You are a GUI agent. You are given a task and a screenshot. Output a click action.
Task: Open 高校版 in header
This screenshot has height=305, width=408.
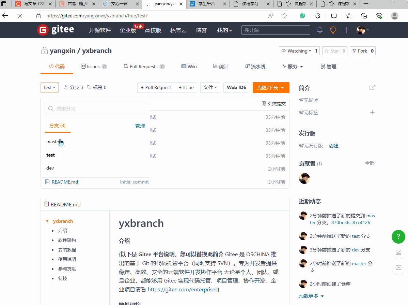pyautogui.click(x=153, y=30)
